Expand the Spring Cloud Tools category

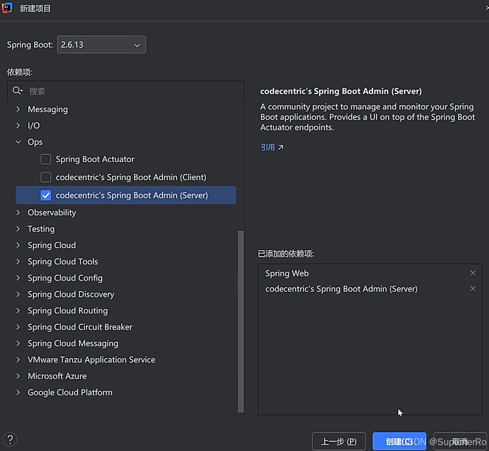(x=18, y=261)
